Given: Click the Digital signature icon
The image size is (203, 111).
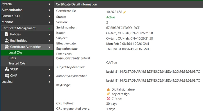Looking at the screenshot, I should 108,89.
